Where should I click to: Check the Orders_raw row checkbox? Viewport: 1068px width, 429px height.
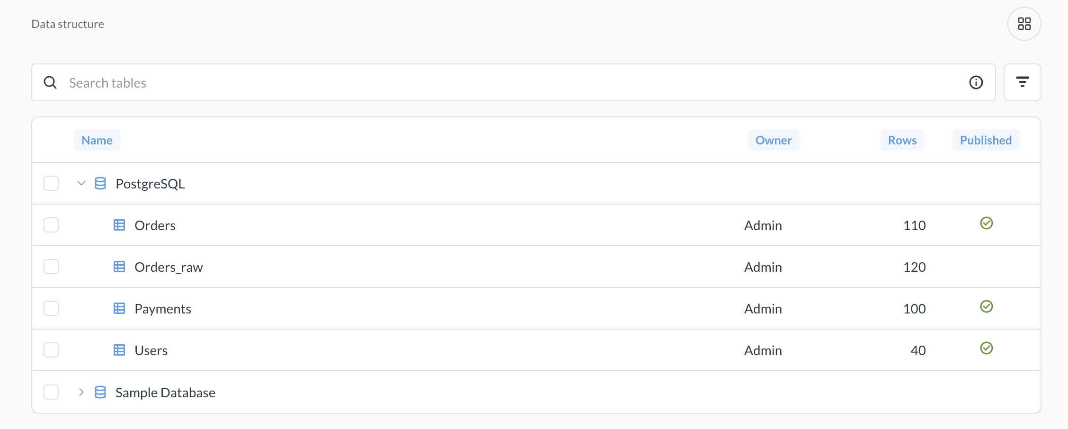click(51, 267)
